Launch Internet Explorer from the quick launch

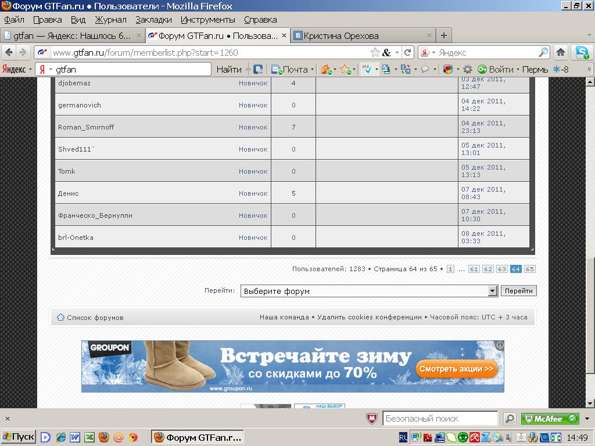(60, 438)
